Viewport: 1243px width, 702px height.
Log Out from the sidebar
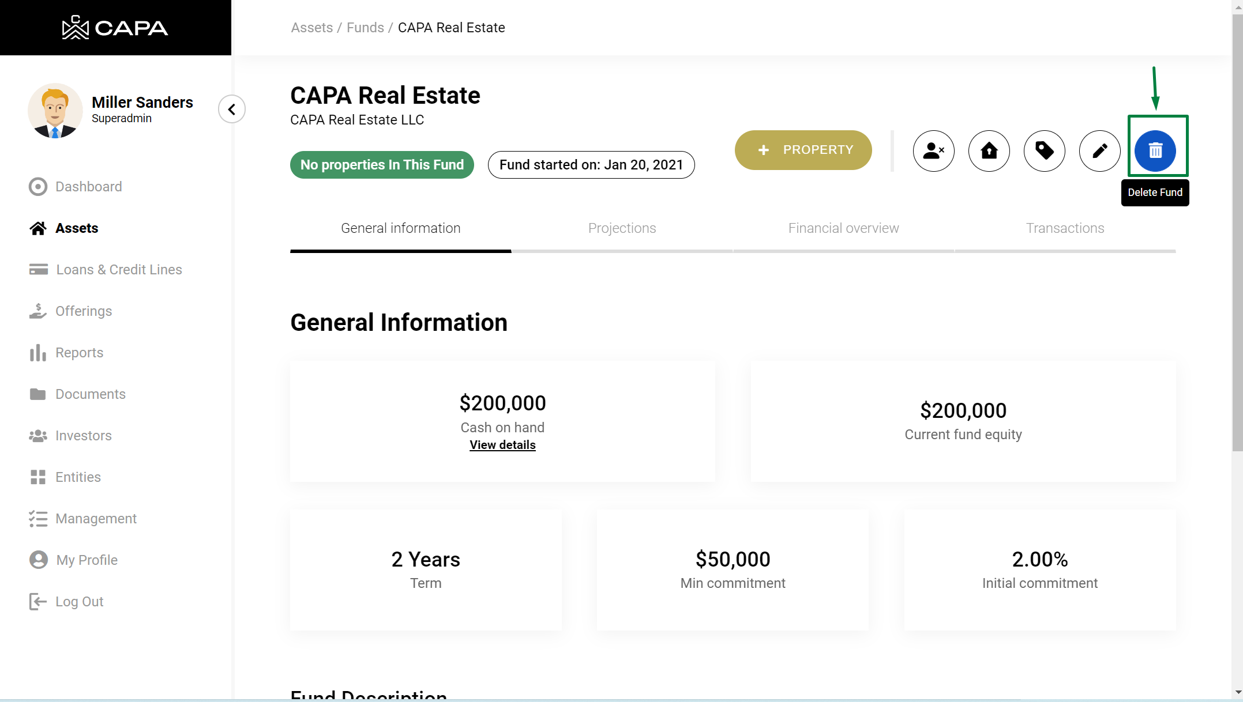[79, 602]
